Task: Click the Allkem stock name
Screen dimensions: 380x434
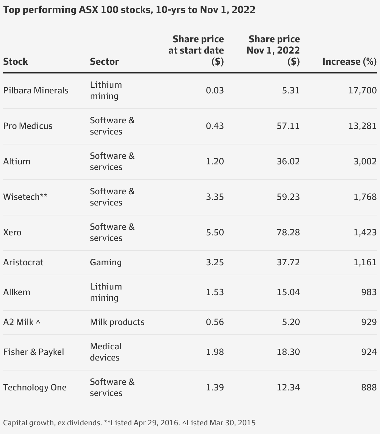Action: point(17,292)
